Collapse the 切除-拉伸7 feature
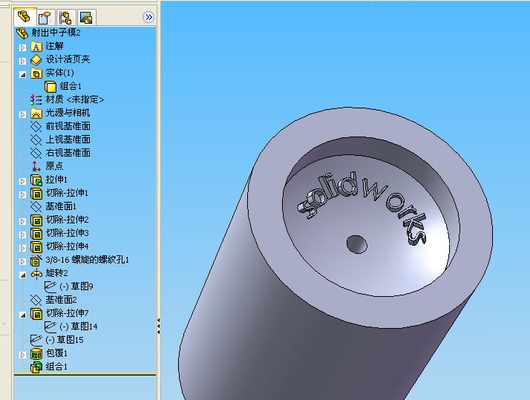 point(23,315)
